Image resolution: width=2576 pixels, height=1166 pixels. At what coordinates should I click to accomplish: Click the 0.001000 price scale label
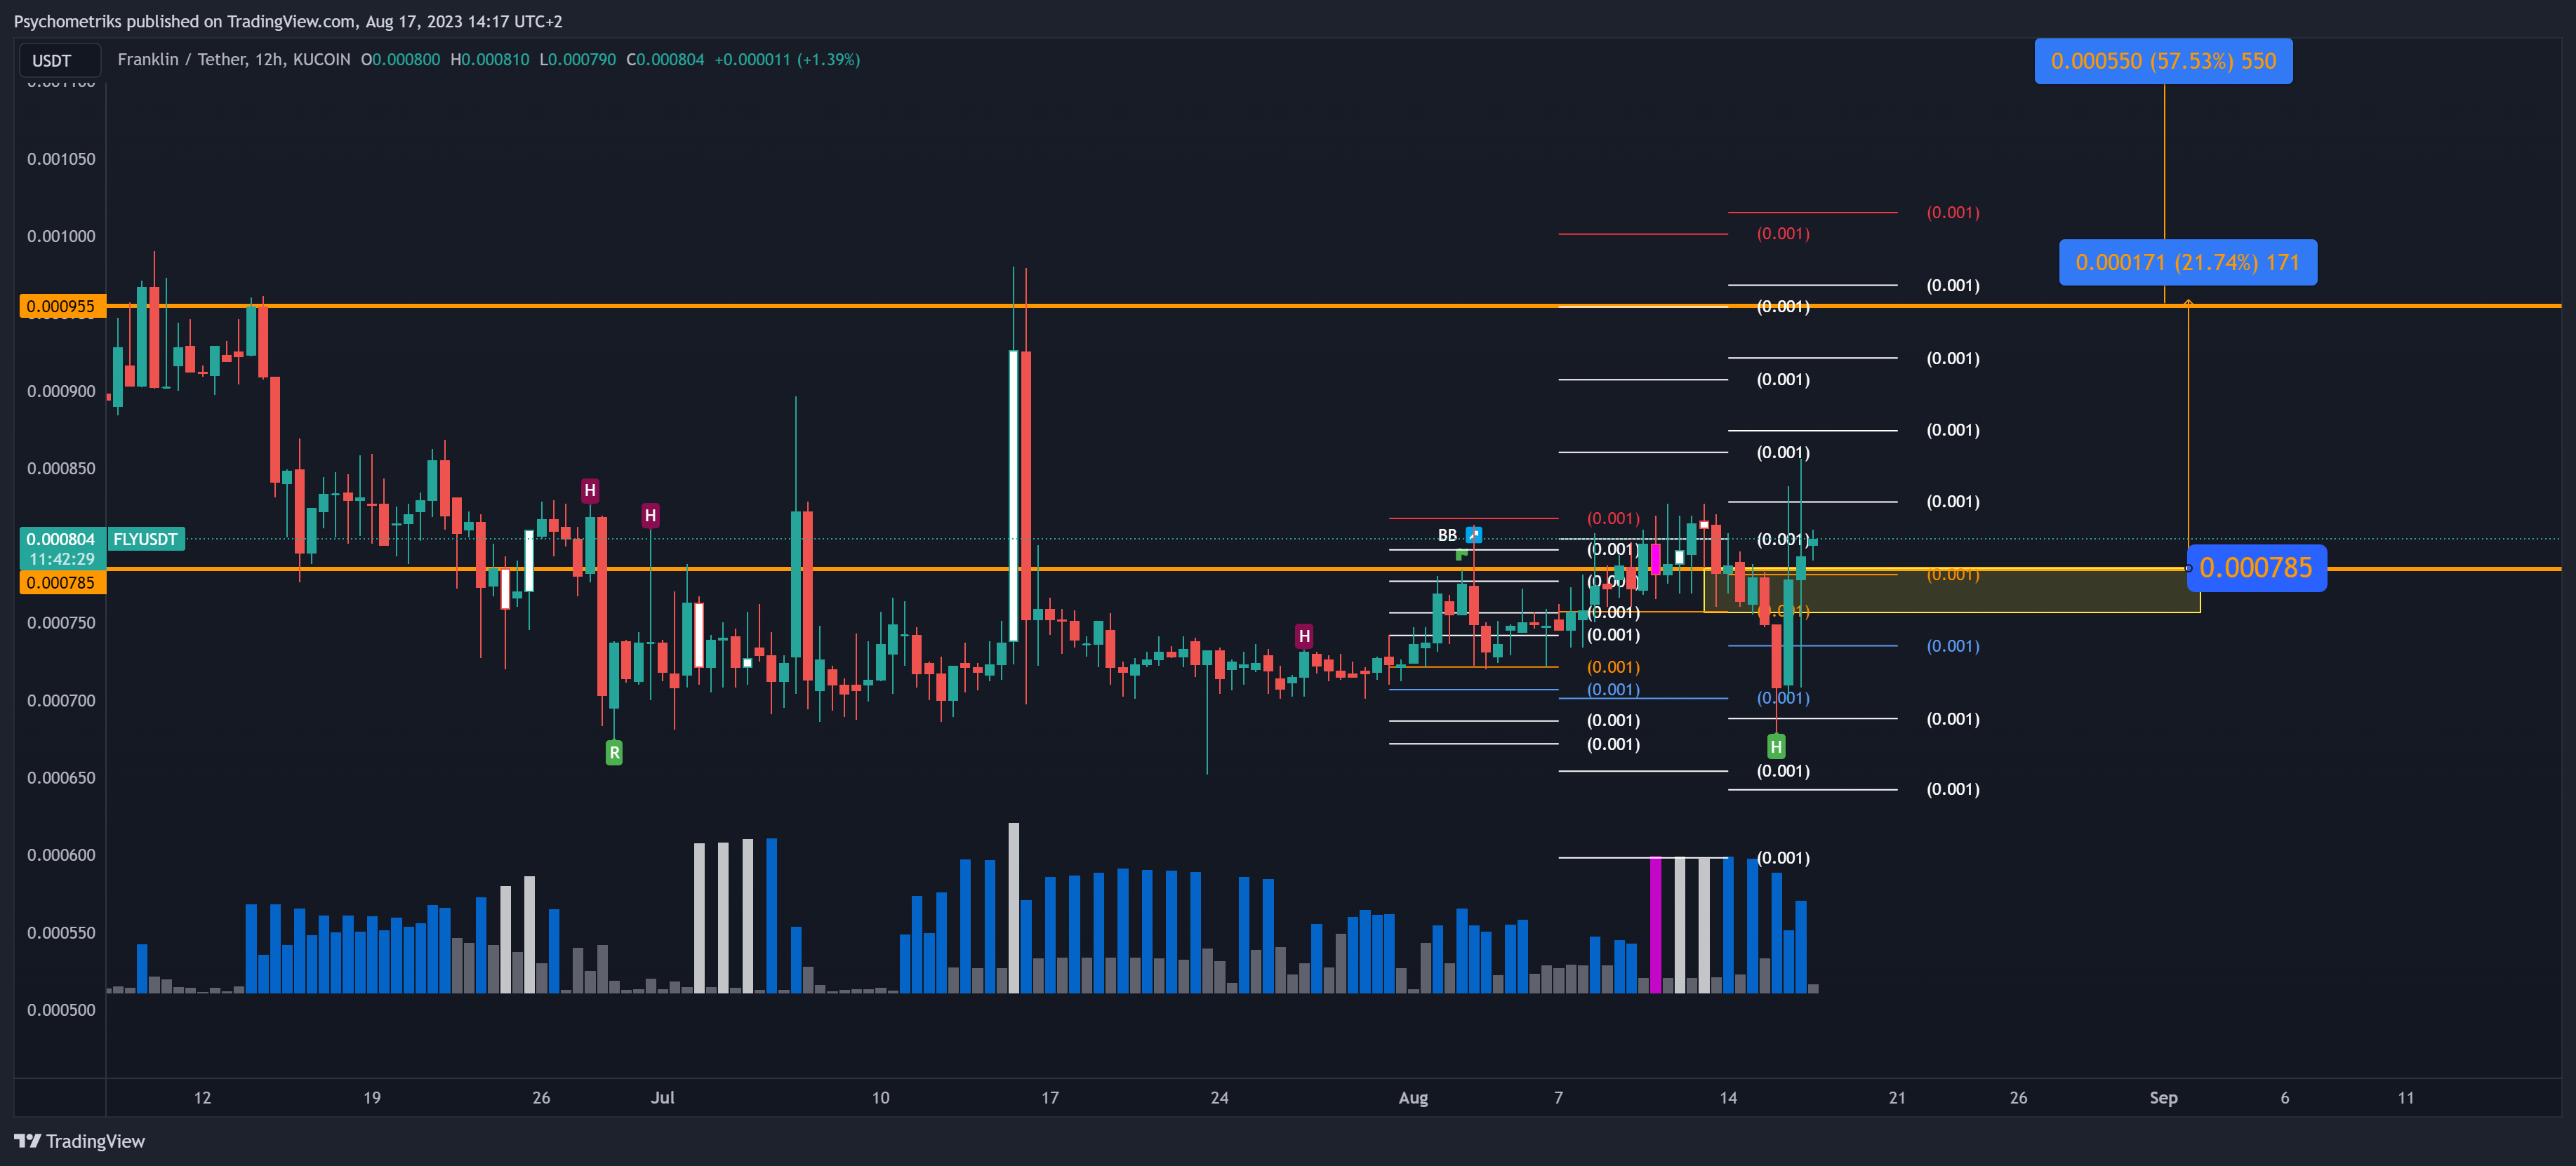coord(61,237)
